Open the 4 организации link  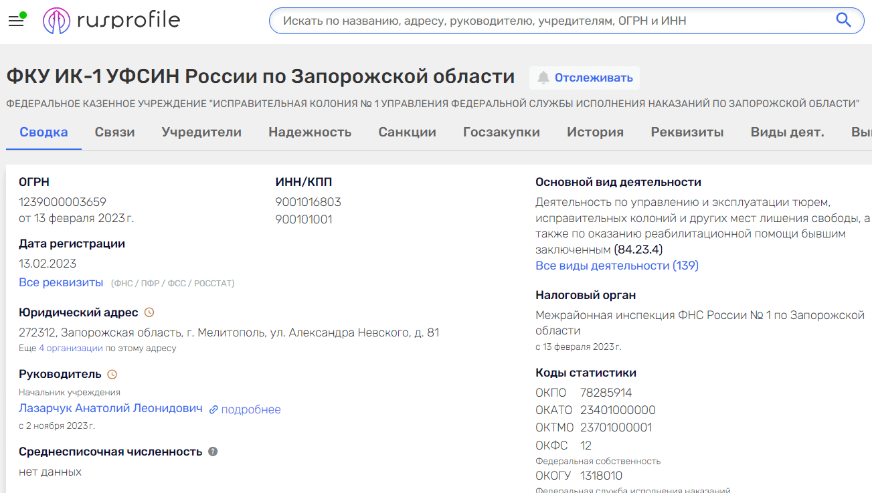71,348
